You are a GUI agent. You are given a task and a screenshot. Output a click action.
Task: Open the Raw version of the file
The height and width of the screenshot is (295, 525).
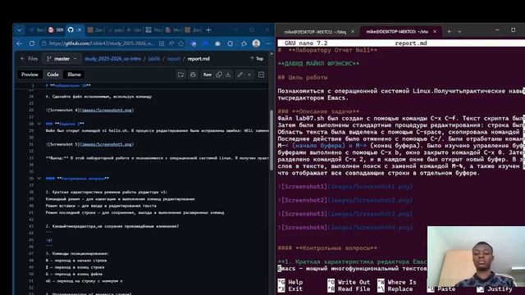point(208,75)
